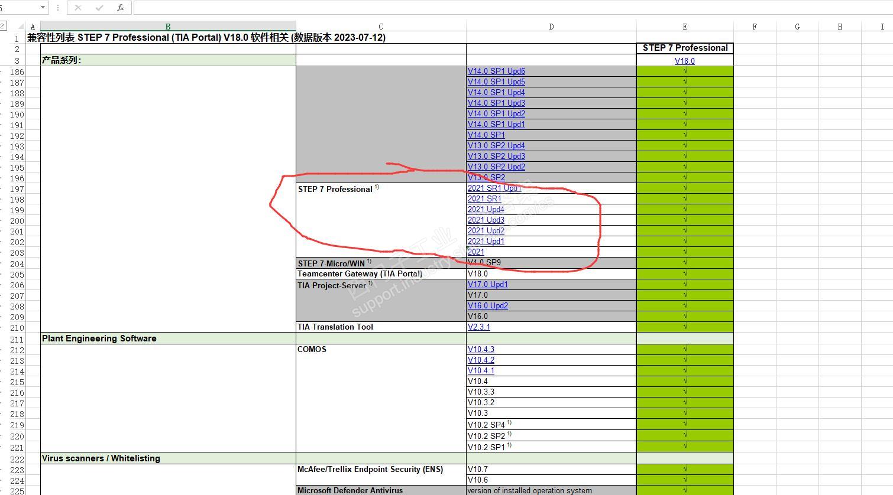The height and width of the screenshot is (495, 893).
Task: Open the COMOS V10.4.1 link
Action: click(481, 370)
